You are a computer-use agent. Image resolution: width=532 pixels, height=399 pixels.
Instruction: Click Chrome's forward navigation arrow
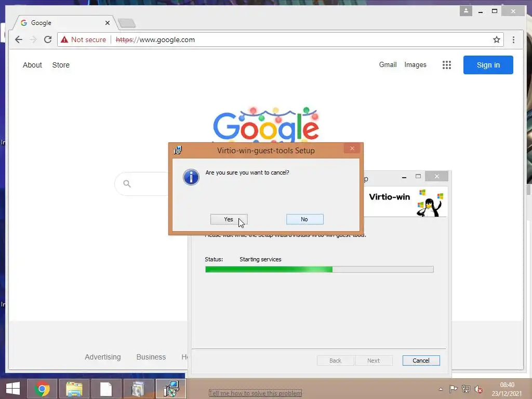(33, 39)
